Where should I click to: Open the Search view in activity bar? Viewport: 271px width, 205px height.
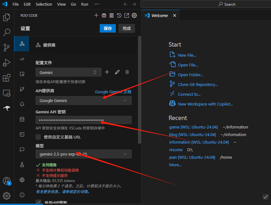[x=7, y=32]
